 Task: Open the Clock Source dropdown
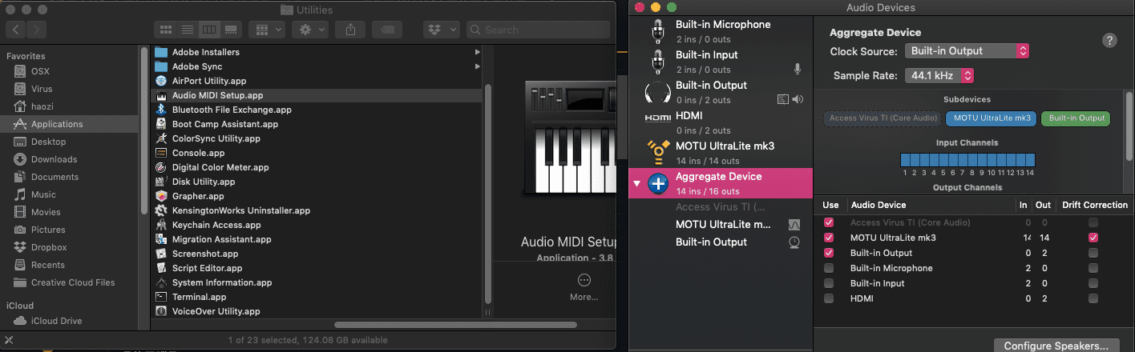point(967,51)
